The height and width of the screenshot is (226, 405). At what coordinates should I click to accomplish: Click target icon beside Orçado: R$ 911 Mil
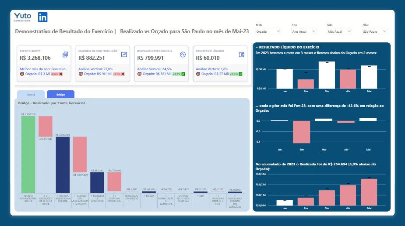tap(81, 74)
